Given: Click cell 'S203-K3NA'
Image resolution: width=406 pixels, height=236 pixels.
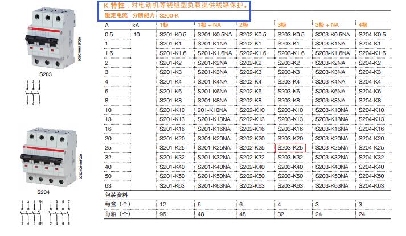Looking at the screenshot, I should pyautogui.click(x=330, y=72).
